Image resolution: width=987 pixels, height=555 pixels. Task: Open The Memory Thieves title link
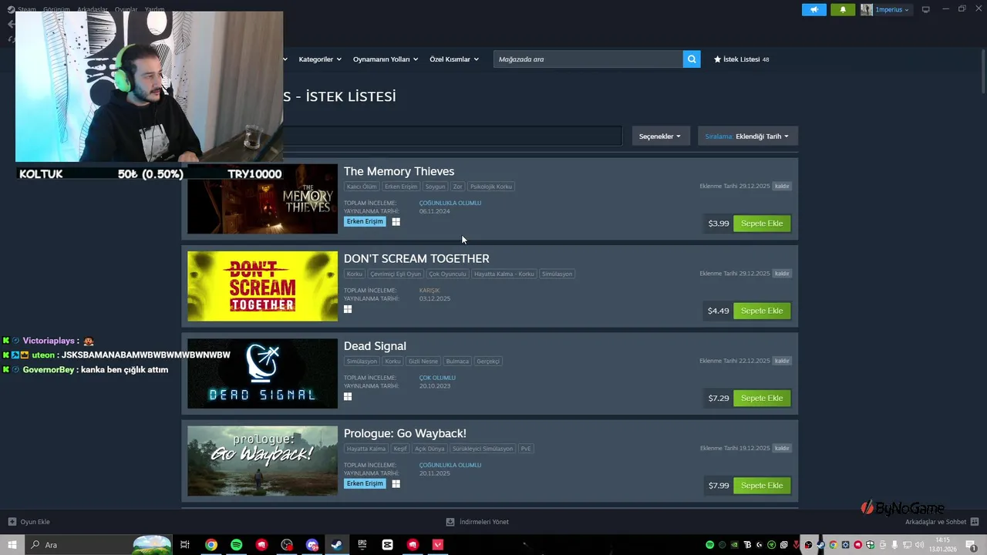click(x=399, y=171)
